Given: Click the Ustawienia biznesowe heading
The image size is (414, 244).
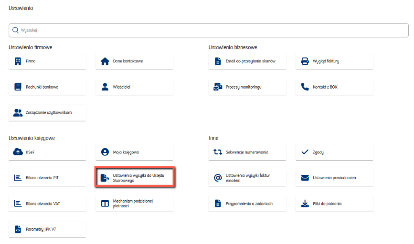Looking at the screenshot, I should (233, 48).
